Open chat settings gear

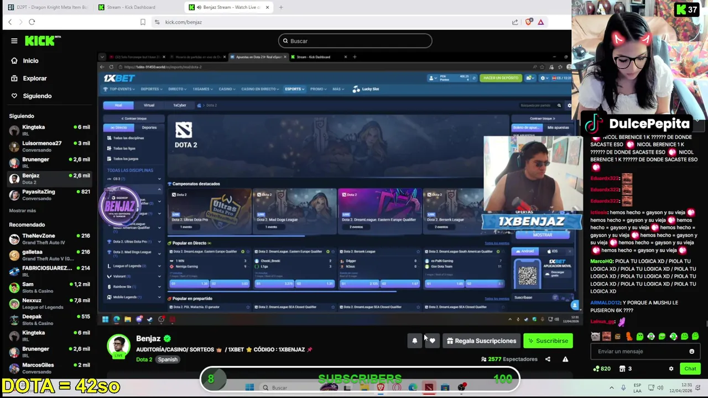point(671,369)
